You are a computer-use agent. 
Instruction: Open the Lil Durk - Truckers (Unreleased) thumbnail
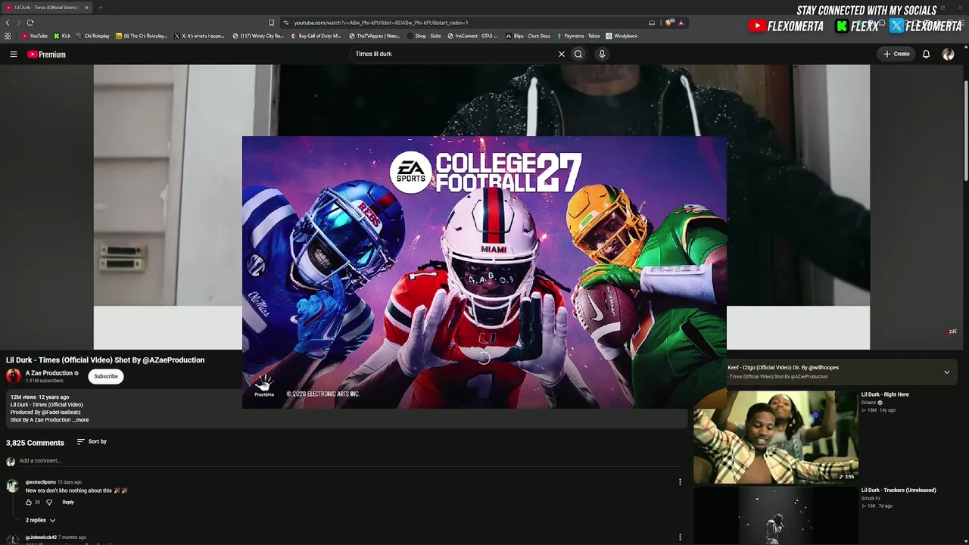[x=776, y=515]
